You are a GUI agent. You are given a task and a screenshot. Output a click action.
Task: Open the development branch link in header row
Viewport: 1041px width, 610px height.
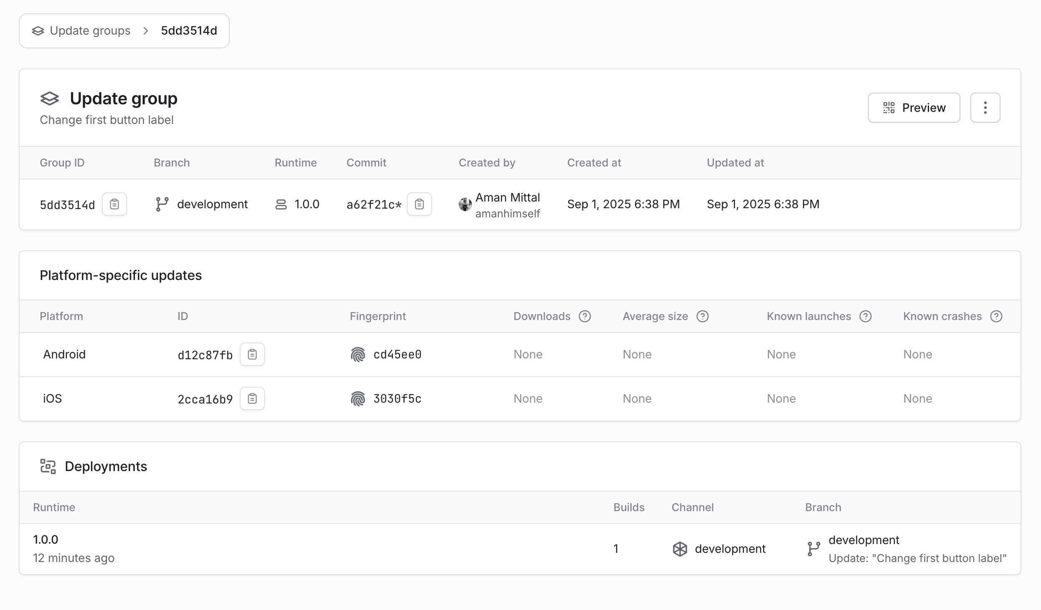point(212,204)
